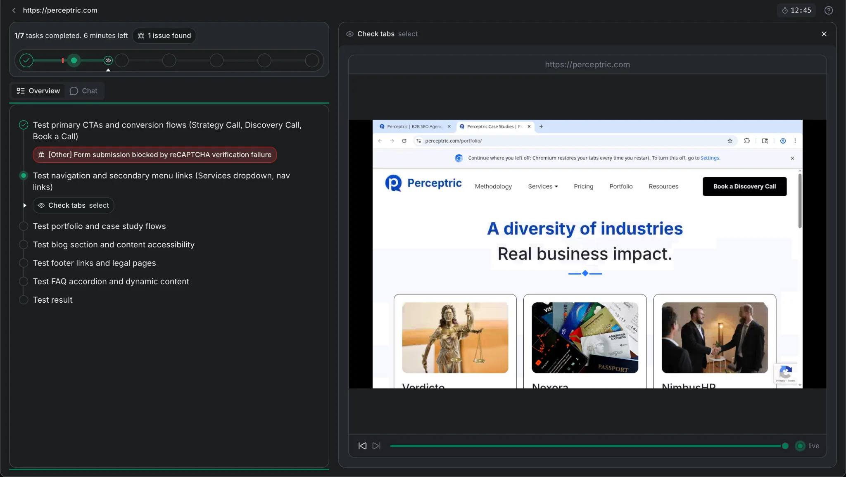Select the completed first task circle

click(x=26, y=61)
